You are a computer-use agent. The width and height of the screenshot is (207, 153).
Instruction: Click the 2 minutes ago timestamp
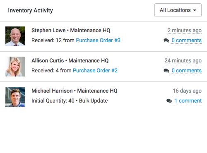point(185,31)
